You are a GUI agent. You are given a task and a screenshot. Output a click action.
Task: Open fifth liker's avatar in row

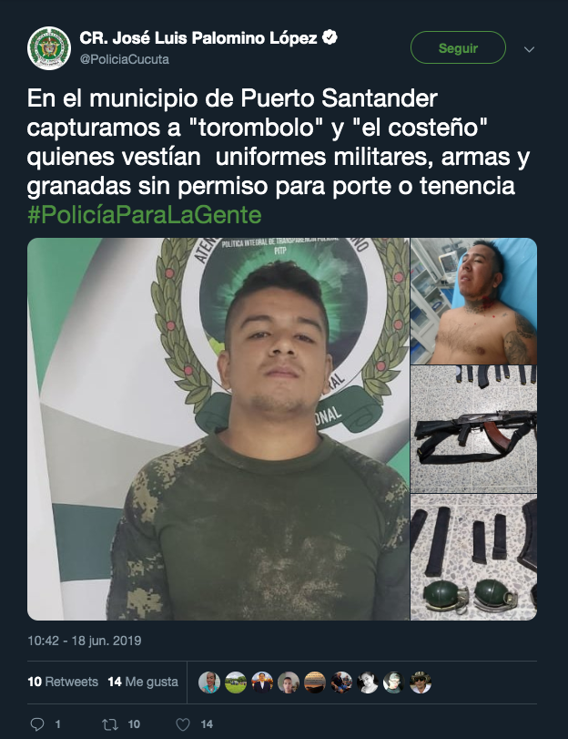tap(315, 682)
